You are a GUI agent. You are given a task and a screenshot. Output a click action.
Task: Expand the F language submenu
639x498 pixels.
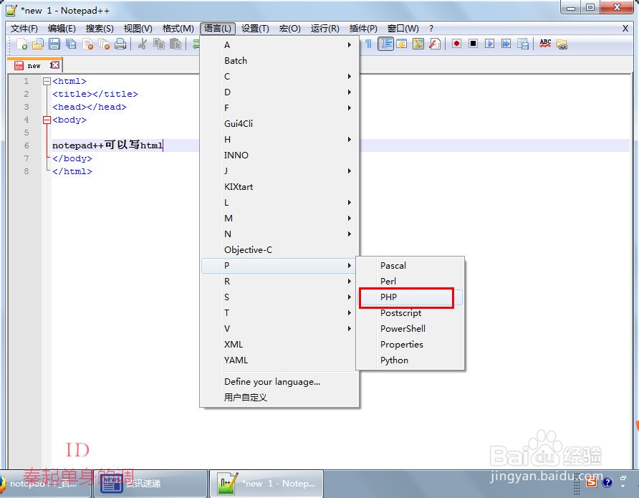280,108
